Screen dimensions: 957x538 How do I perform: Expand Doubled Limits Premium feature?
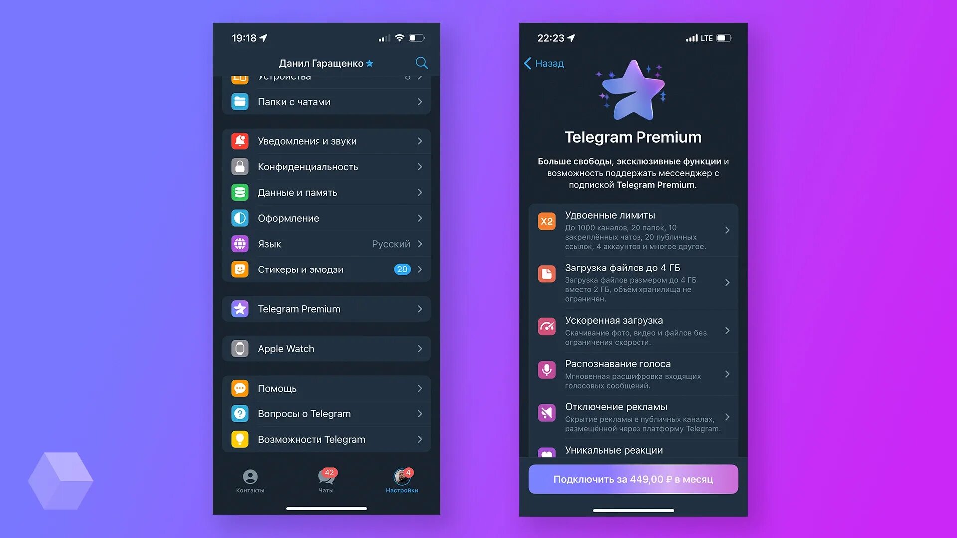[728, 229]
